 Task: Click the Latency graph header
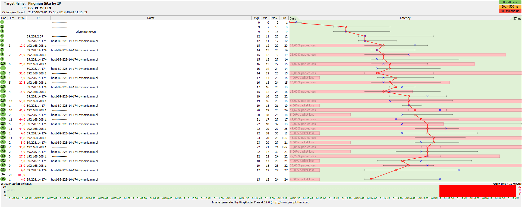[405, 18]
